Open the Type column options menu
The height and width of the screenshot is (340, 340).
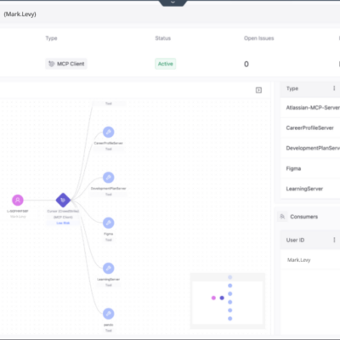pyautogui.click(x=334, y=88)
